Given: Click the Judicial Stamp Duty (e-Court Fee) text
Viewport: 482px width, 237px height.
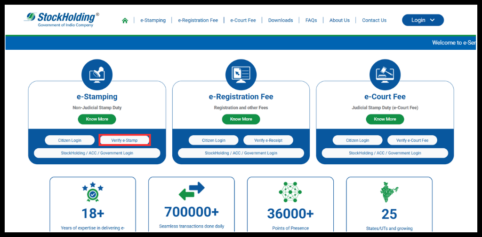Looking at the screenshot, I should click(x=385, y=108).
